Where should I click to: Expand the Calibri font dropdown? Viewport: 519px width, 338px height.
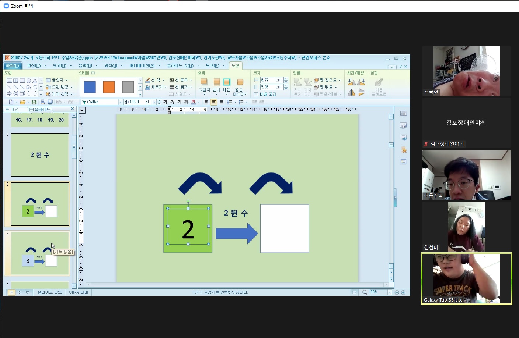coord(120,102)
